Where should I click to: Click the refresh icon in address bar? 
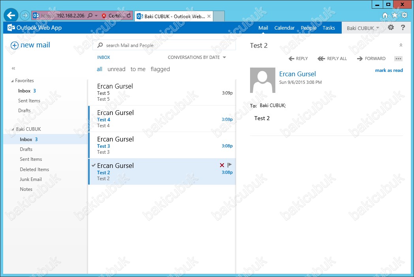pos(128,15)
